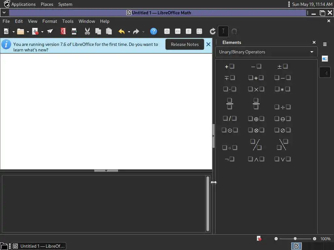
Task: Click the zoom in plus button
Action: (314, 239)
